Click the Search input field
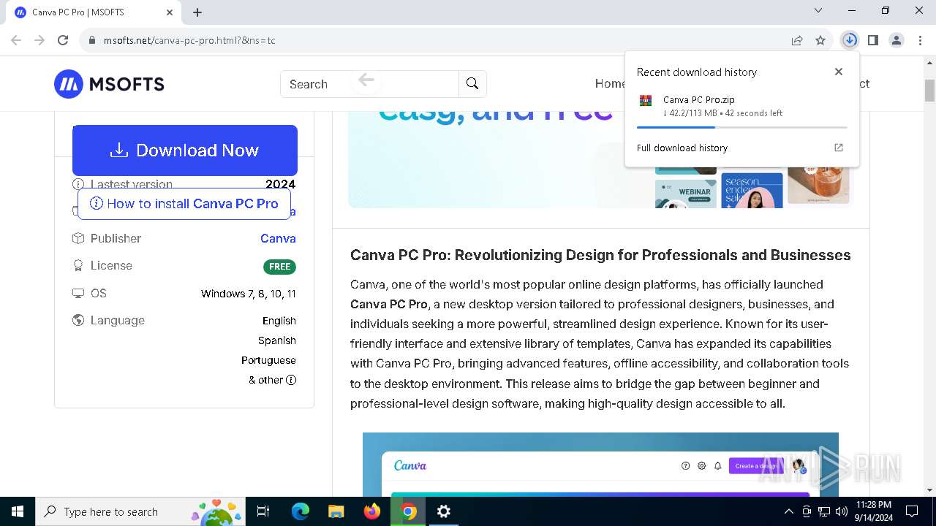Screen dimensions: 936x526 [x=369, y=84]
